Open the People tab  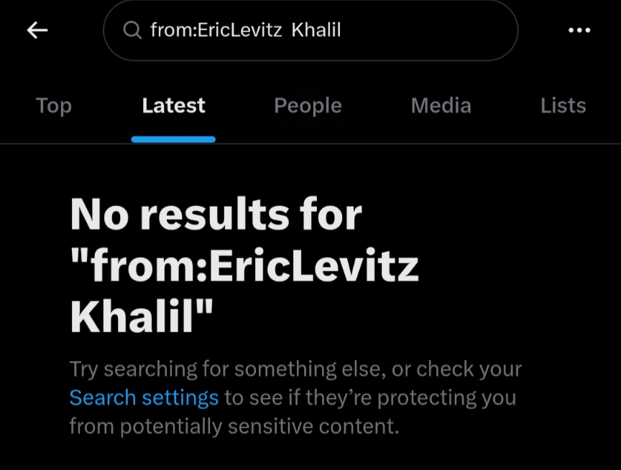pyautogui.click(x=308, y=105)
